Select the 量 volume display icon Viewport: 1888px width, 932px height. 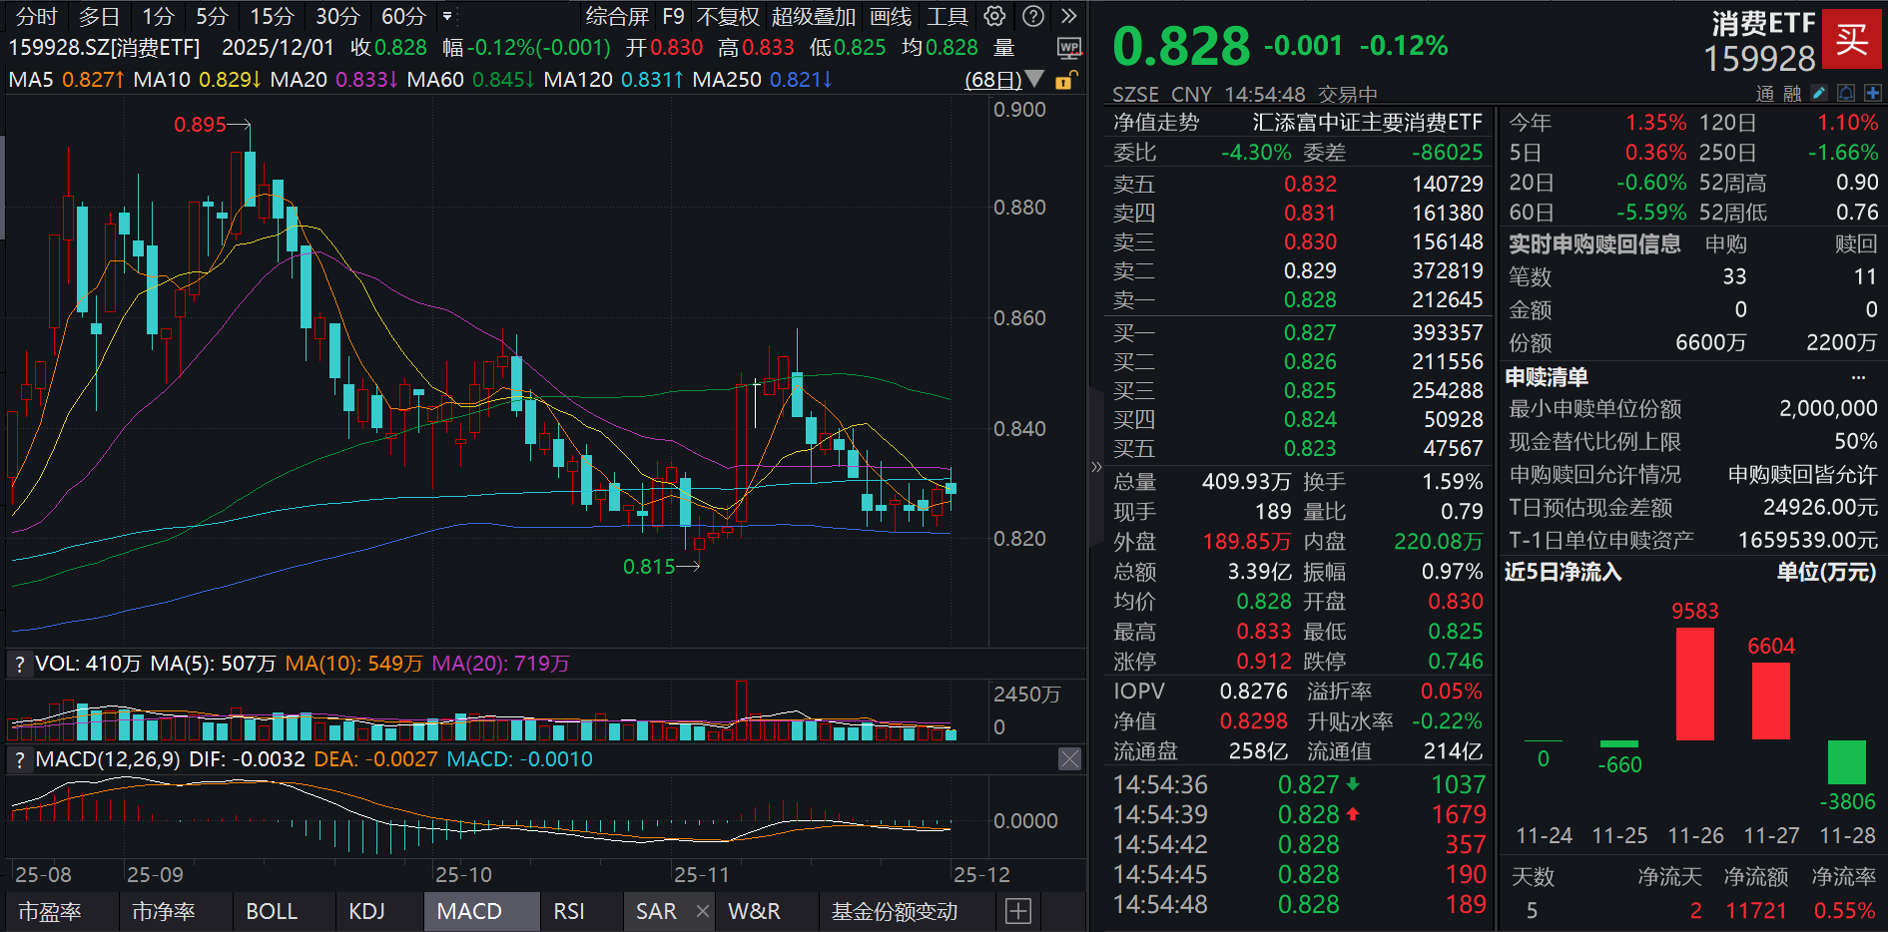coord(1002,47)
